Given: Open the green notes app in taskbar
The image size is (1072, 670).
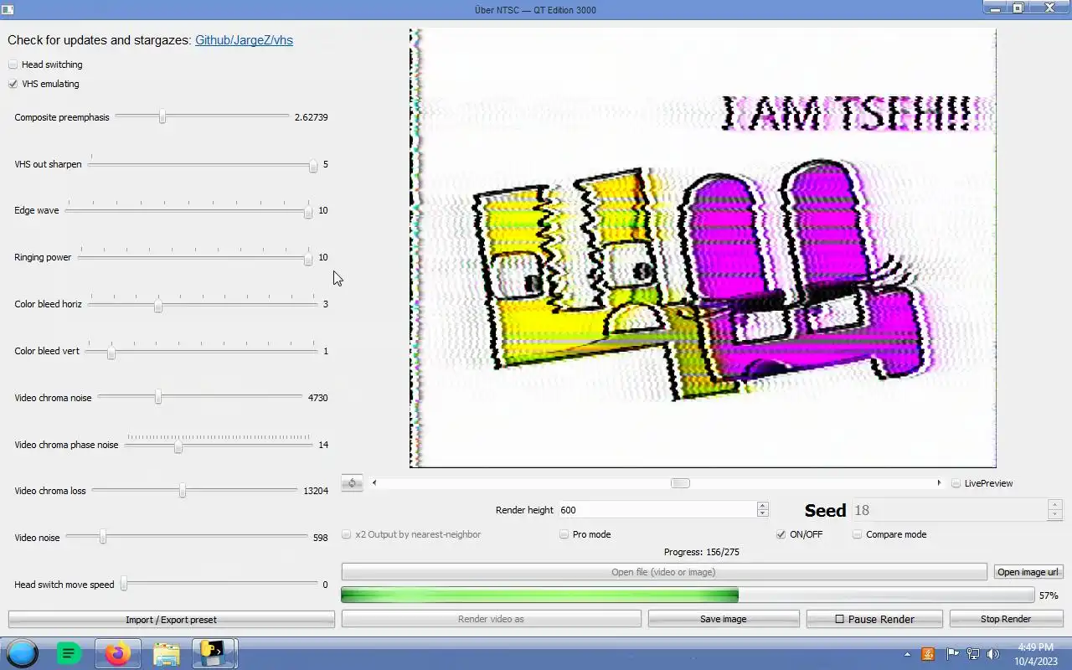Looking at the screenshot, I should tap(69, 653).
